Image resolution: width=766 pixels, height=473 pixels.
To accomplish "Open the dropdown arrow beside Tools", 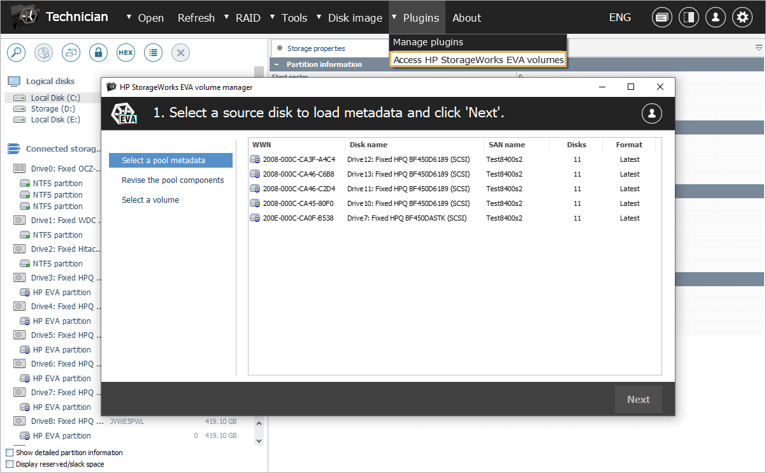I will pyautogui.click(x=273, y=17).
